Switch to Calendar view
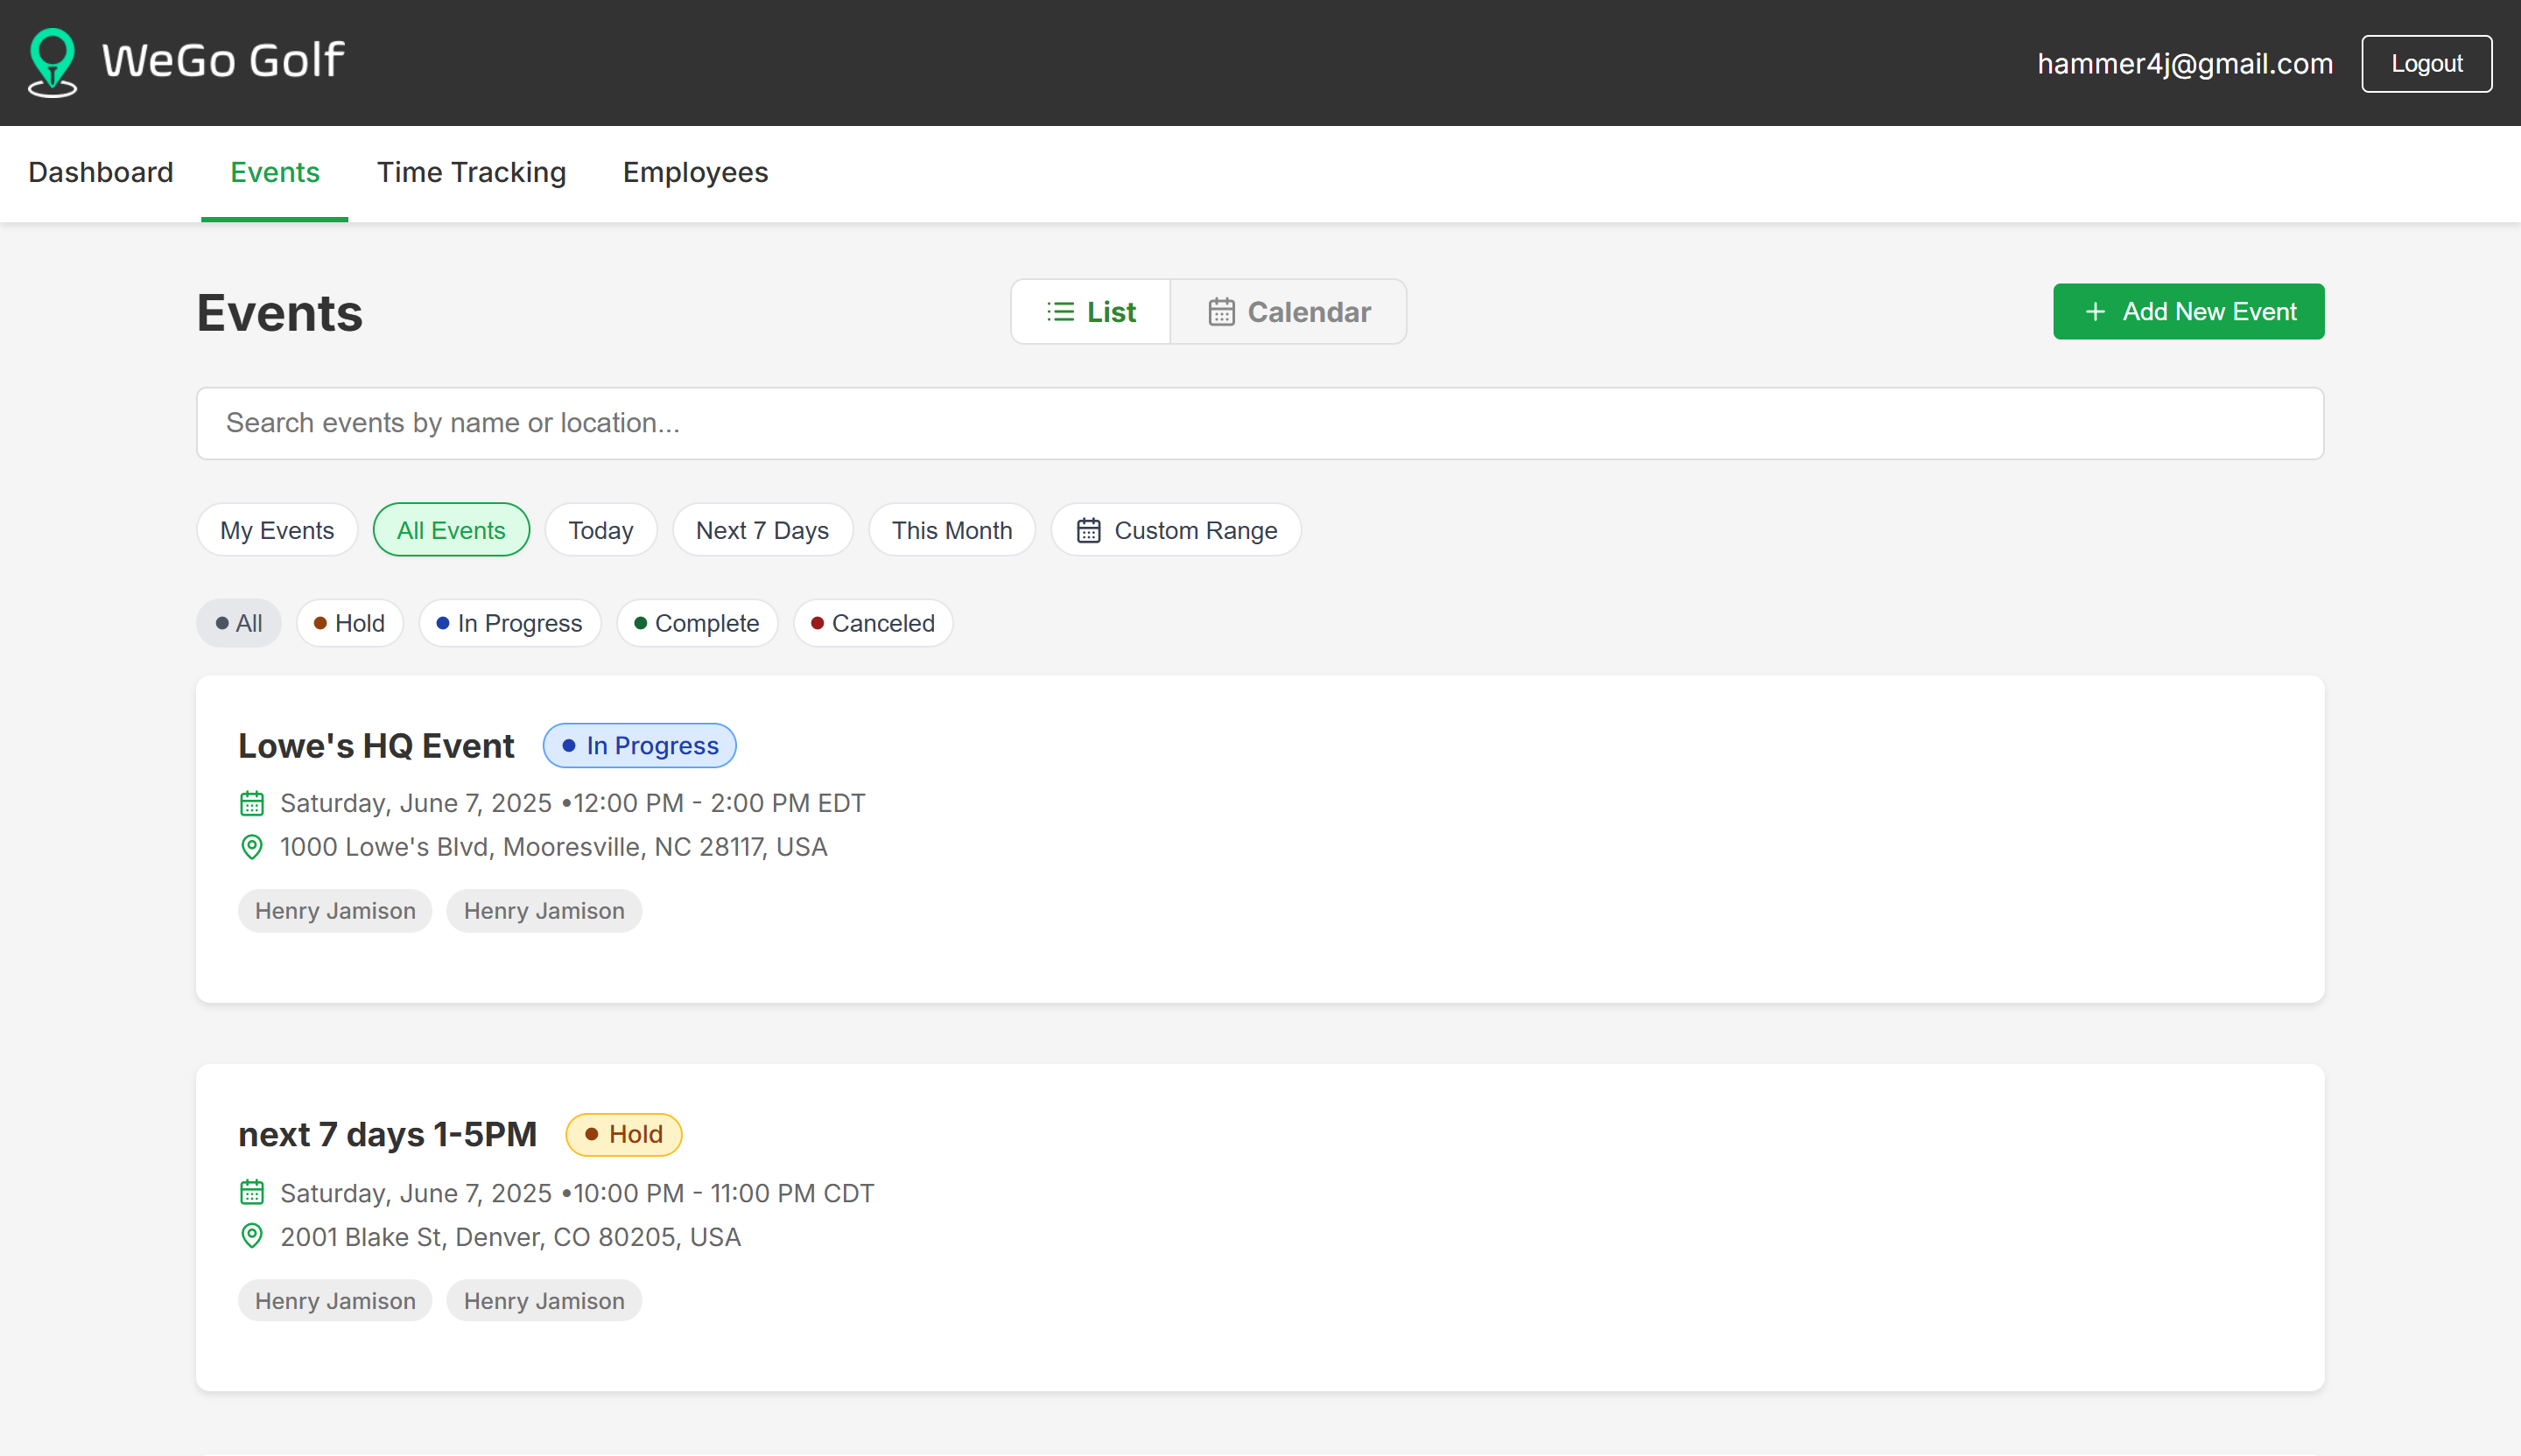Image resolution: width=2521 pixels, height=1456 pixels. pyautogui.click(x=1289, y=312)
